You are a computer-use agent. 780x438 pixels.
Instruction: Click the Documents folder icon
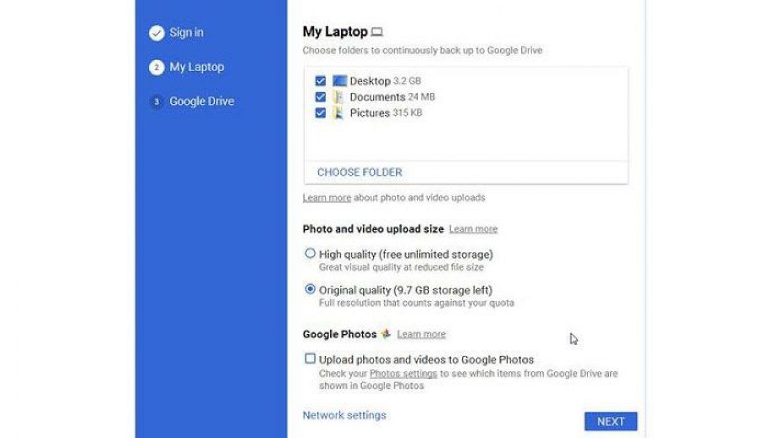click(x=338, y=97)
